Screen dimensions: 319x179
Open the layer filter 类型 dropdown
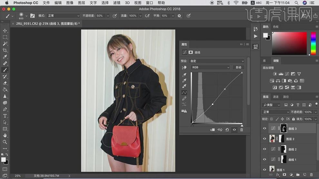pos(271,105)
